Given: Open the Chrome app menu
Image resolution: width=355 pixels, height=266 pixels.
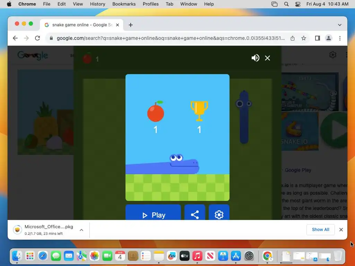Looking at the screenshot, I should pos(27,4).
